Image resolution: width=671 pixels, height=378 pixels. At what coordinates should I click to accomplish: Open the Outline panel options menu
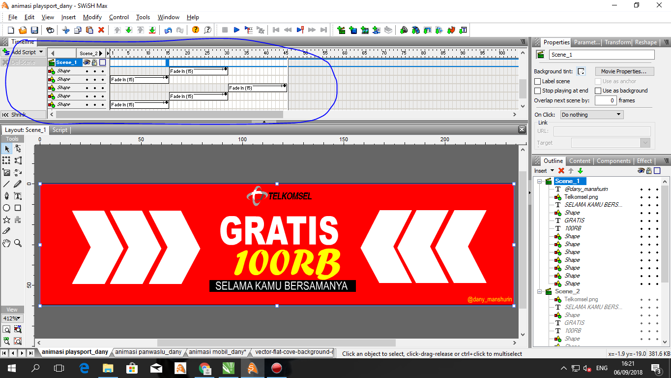click(x=666, y=161)
